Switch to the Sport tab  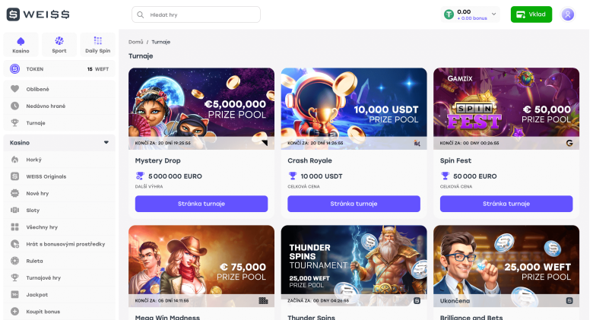point(59,44)
